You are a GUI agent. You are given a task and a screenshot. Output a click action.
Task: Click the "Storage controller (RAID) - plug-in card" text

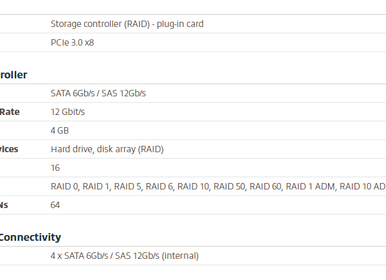click(127, 24)
